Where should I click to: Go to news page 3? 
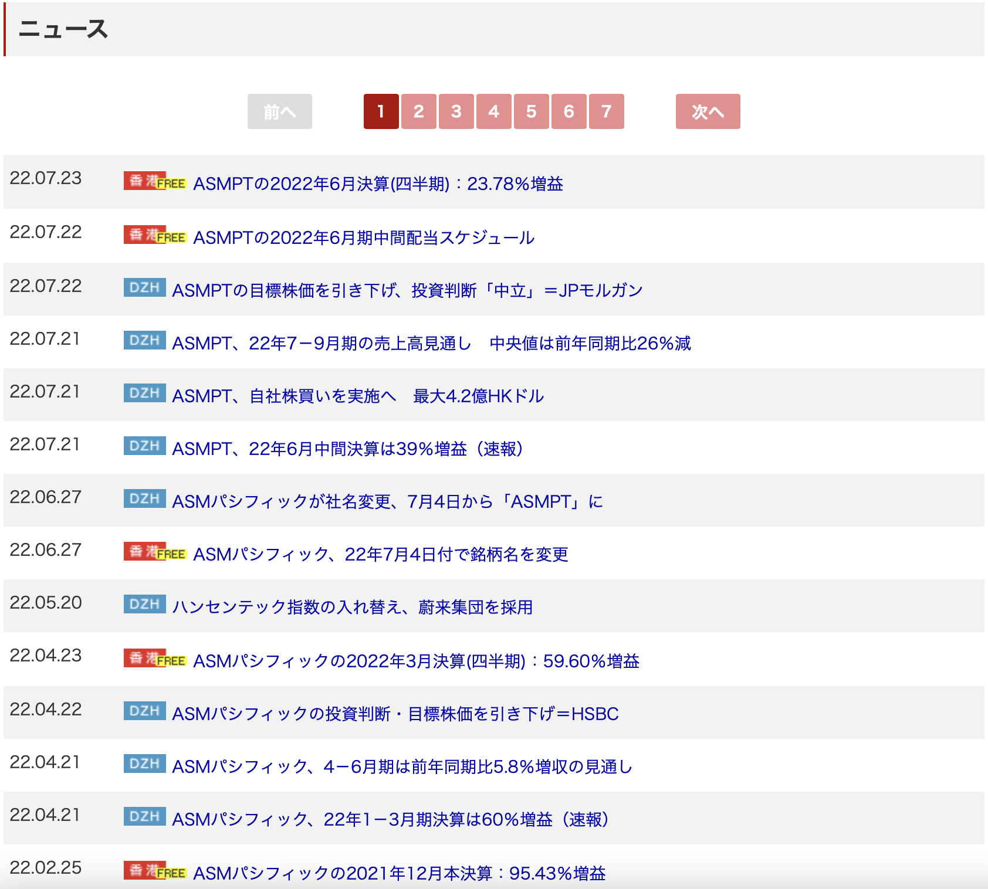click(x=456, y=111)
